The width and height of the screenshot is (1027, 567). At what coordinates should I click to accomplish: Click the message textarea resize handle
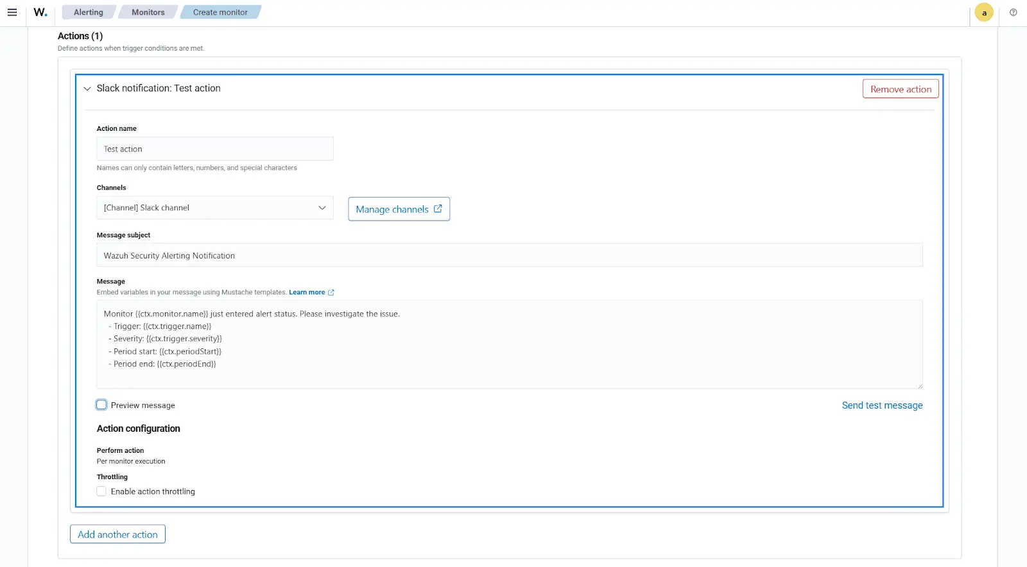pyautogui.click(x=920, y=385)
